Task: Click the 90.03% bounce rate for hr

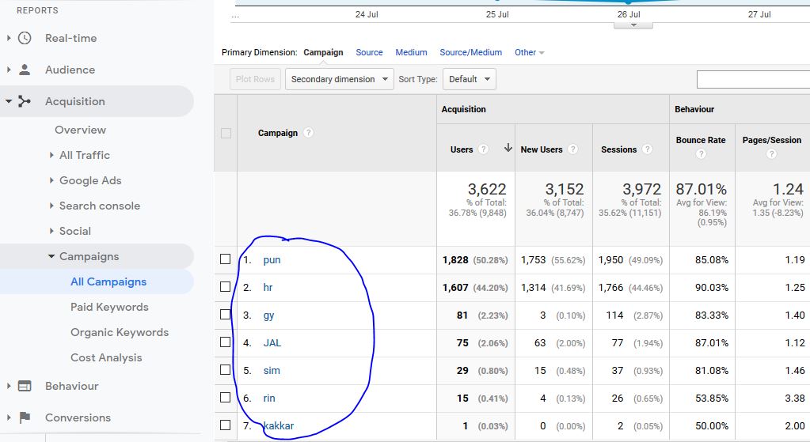Action: click(711, 287)
